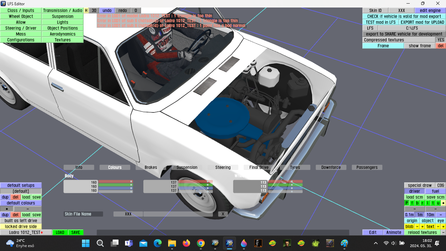Switch to the Info tab
Screen dimensions: 446x251
pyautogui.click(x=79, y=167)
